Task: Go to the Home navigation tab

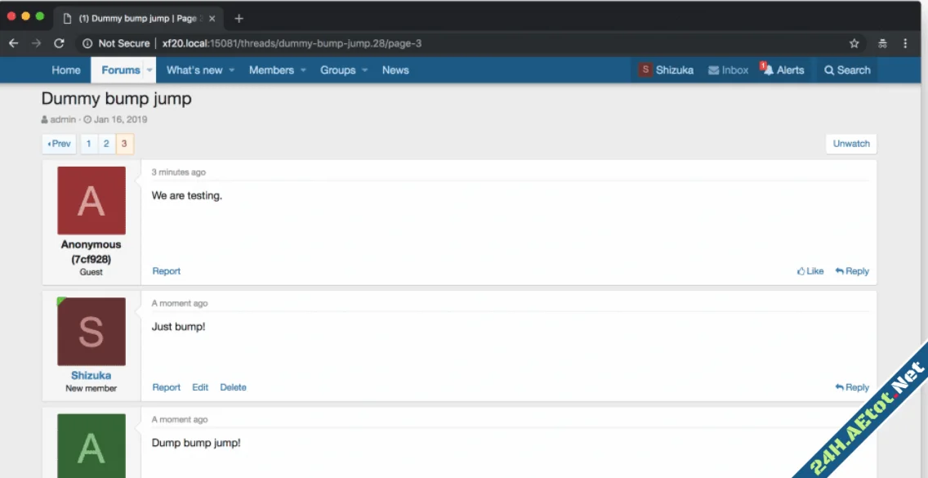Action: (x=66, y=70)
